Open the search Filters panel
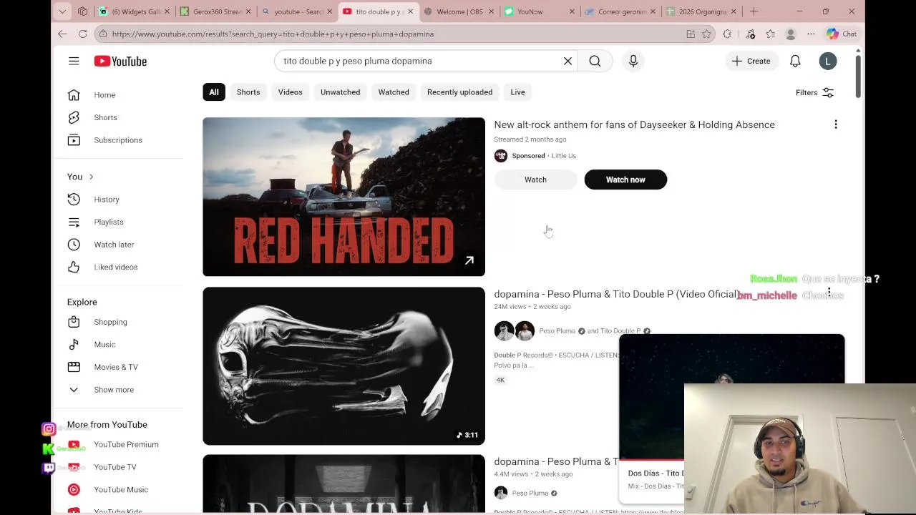This screenshot has width=916, height=515. pos(814,92)
